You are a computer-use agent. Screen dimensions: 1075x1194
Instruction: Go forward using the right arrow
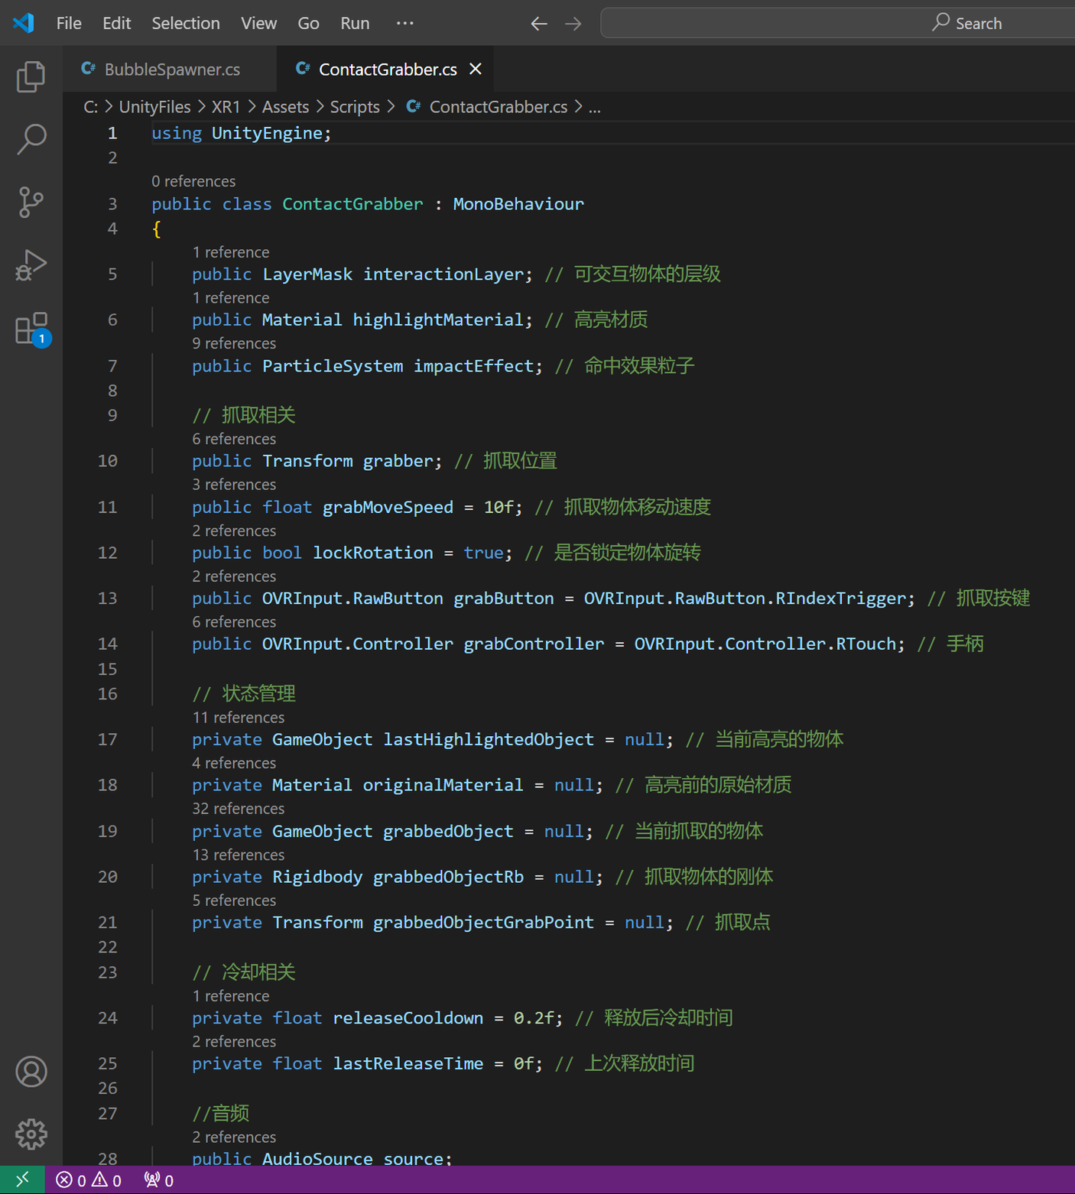(573, 24)
